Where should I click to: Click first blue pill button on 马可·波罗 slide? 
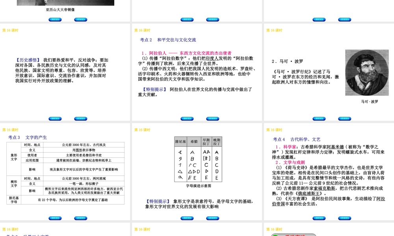319,119
